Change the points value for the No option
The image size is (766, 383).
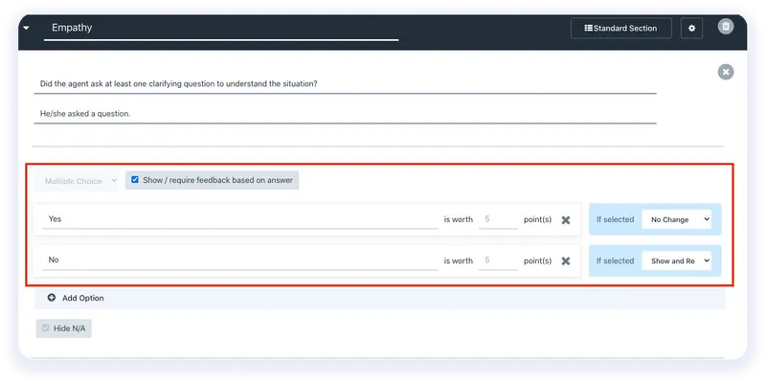tap(498, 260)
